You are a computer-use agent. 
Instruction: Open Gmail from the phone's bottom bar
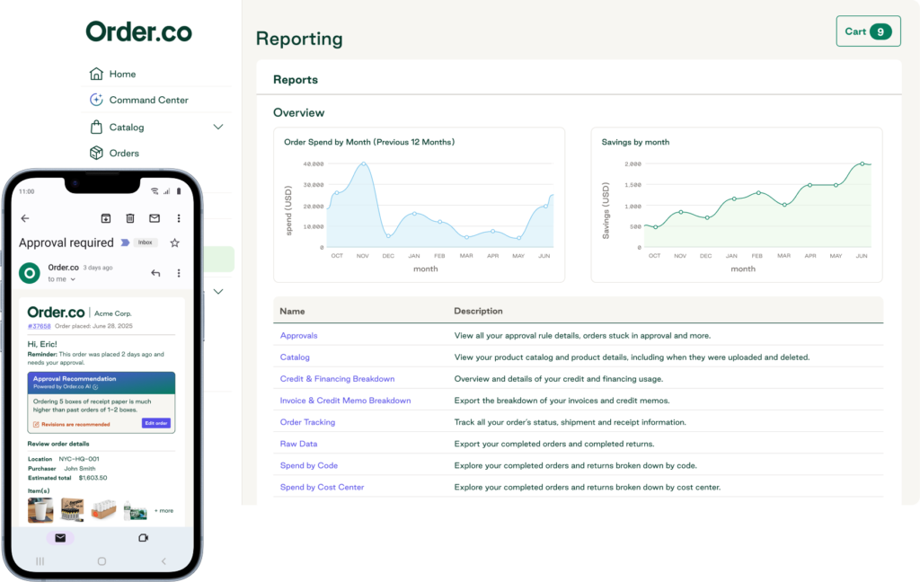coord(59,537)
